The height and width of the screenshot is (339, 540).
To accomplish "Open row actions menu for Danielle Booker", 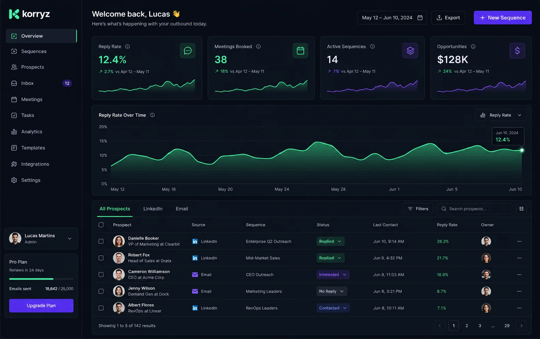I will [519, 241].
